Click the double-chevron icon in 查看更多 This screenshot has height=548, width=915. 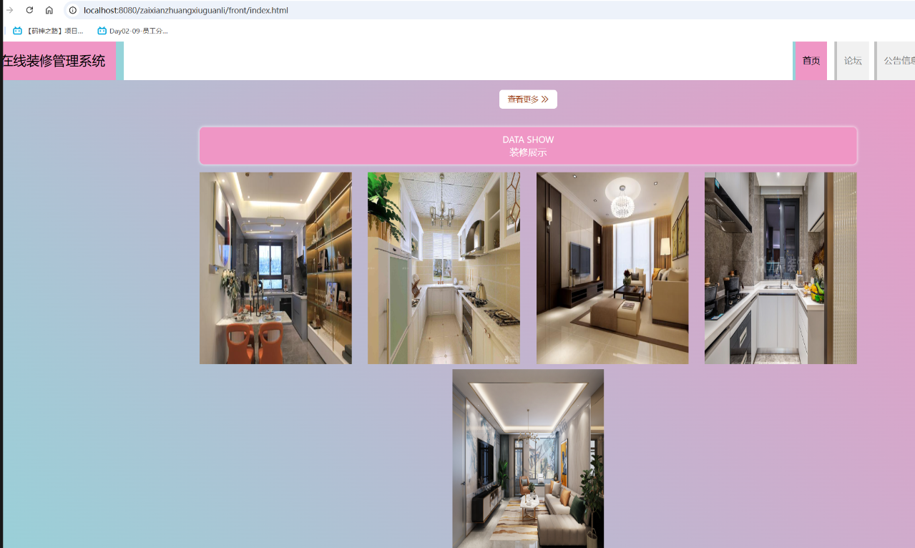[x=545, y=99]
